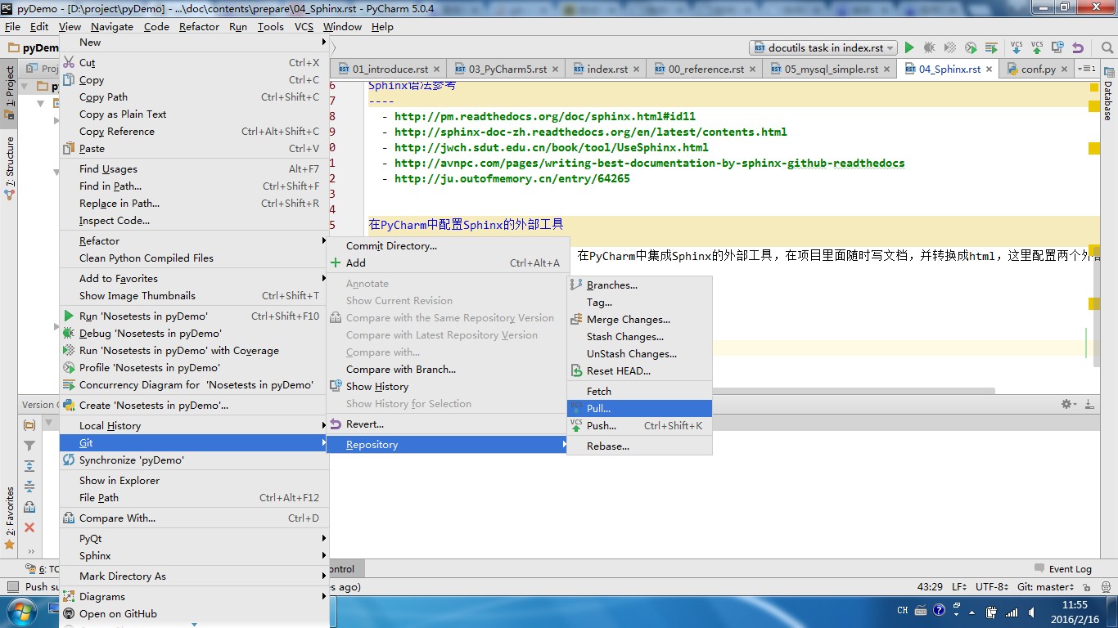
Task: Choose Copy Path from context menu
Action: 194,97
